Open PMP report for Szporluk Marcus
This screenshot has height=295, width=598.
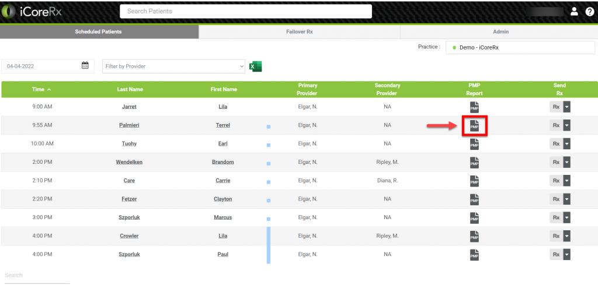tap(474, 218)
